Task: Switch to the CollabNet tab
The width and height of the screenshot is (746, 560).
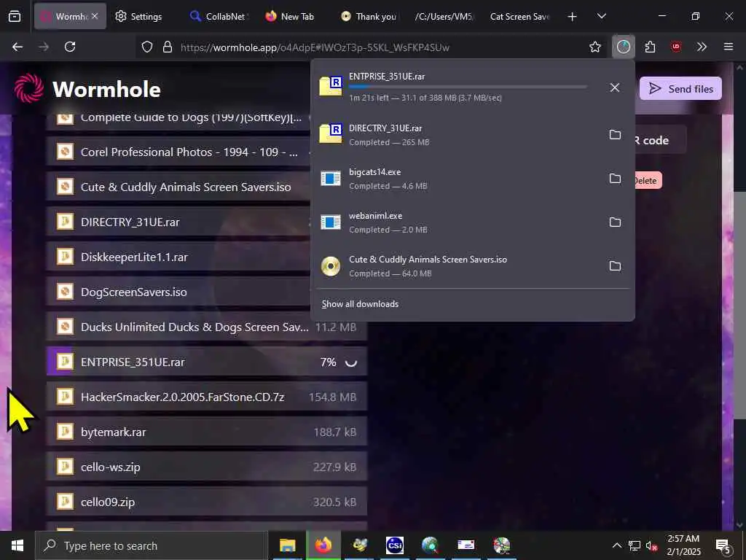Action: (218, 17)
